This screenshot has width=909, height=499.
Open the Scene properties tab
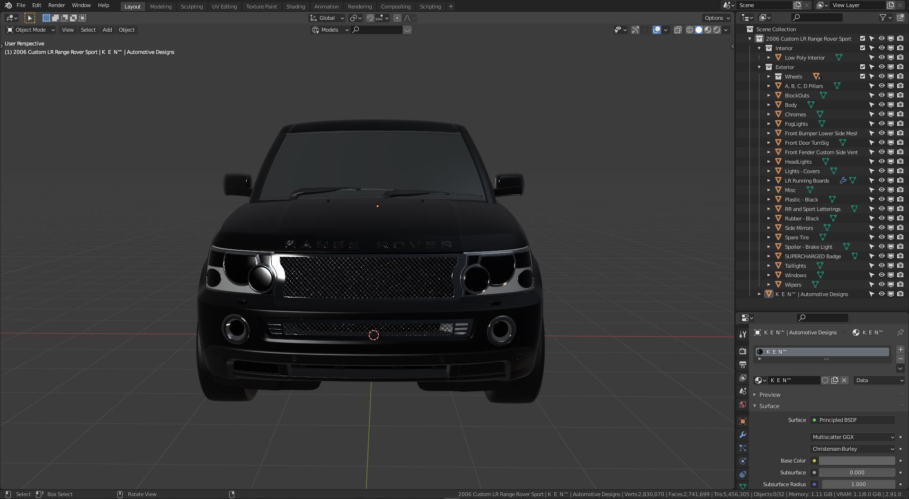pos(742,391)
